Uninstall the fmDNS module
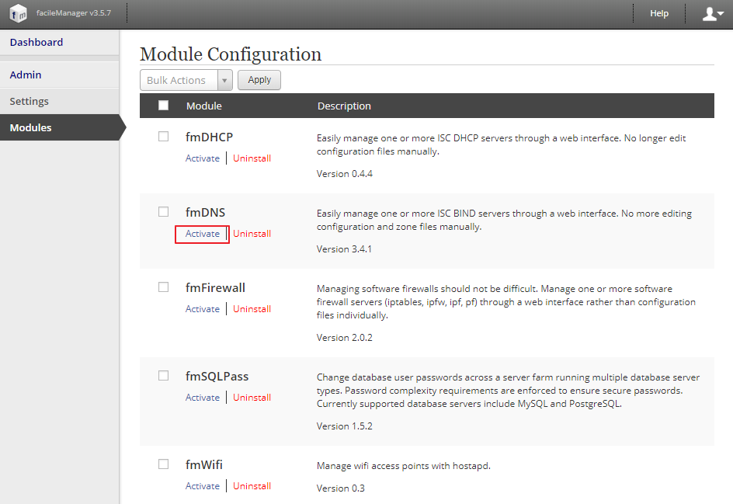 (252, 233)
